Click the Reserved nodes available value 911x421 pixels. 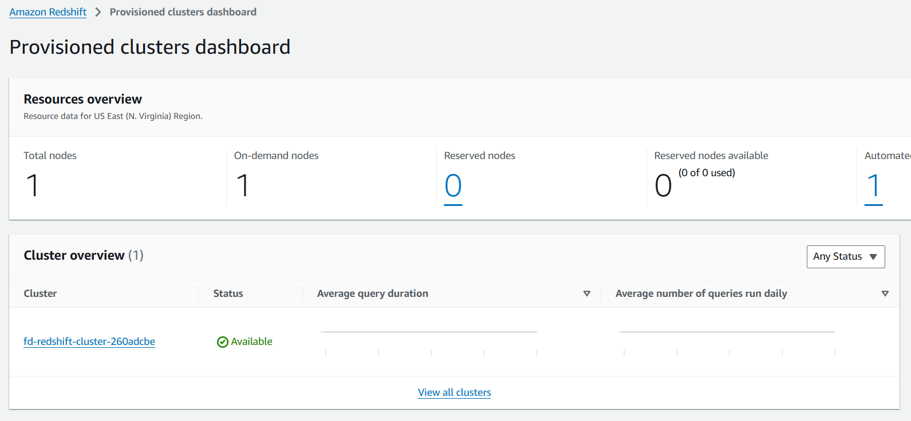click(x=663, y=186)
